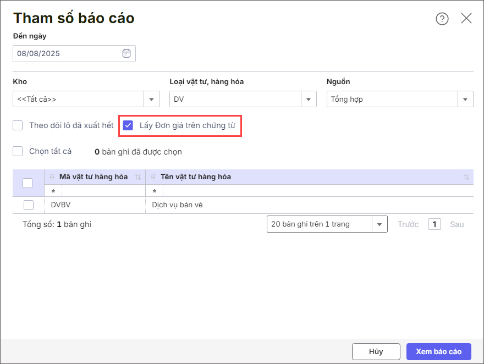The image size is (484, 364).
Task: Open the help question mark icon
Action: pyautogui.click(x=442, y=19)
